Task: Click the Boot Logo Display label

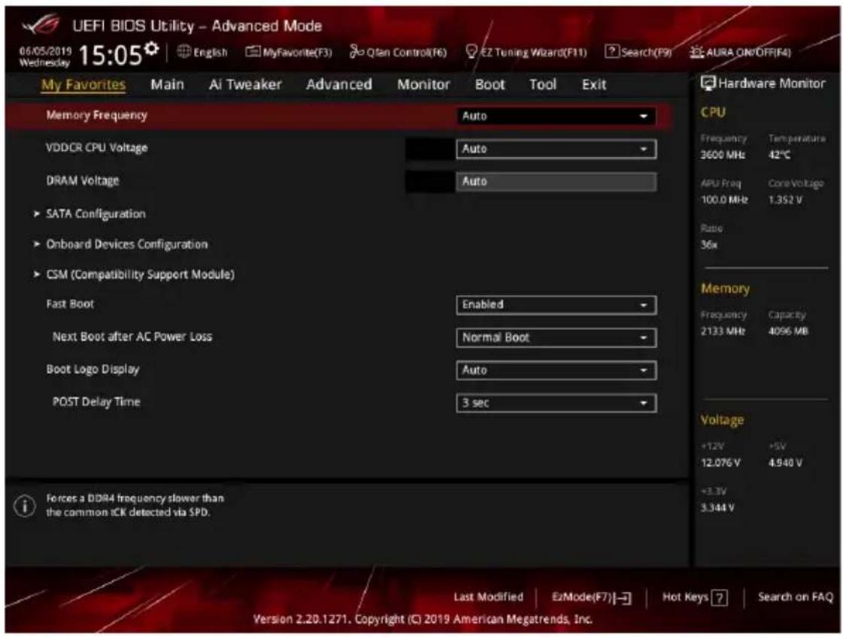Action: tap(92, 370)
